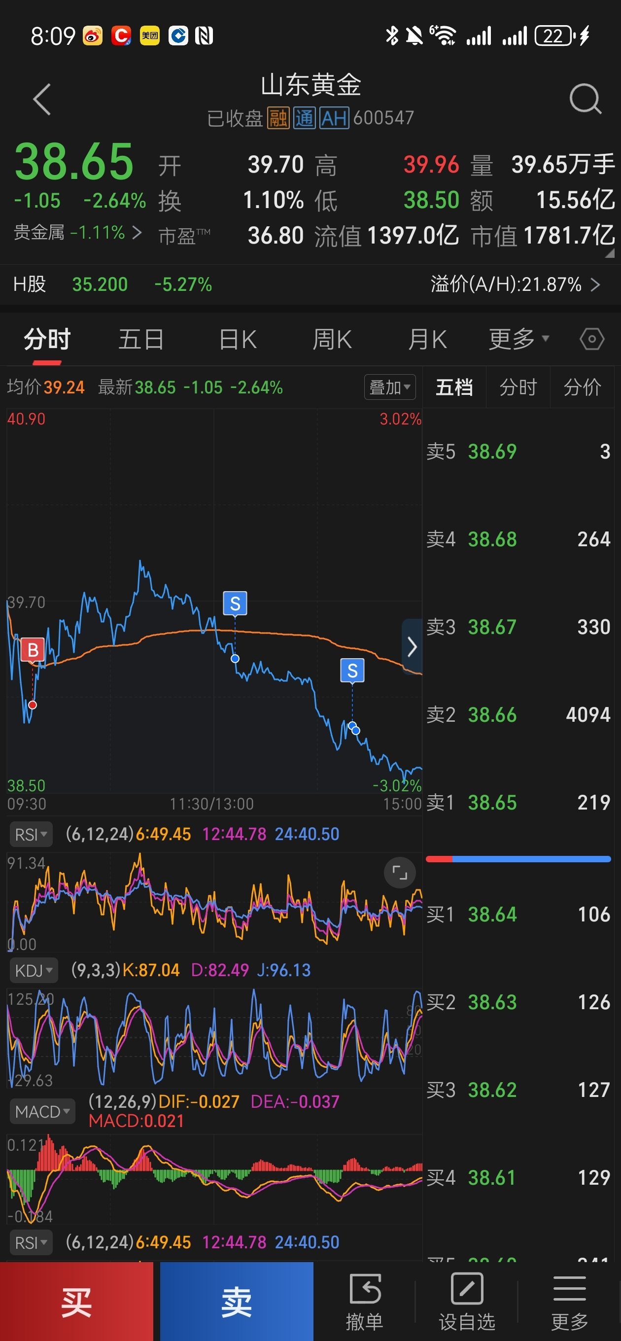Open 撤单 cancel order icon
Screen dimensions: 621x1341
click(x=365, y=1301)
